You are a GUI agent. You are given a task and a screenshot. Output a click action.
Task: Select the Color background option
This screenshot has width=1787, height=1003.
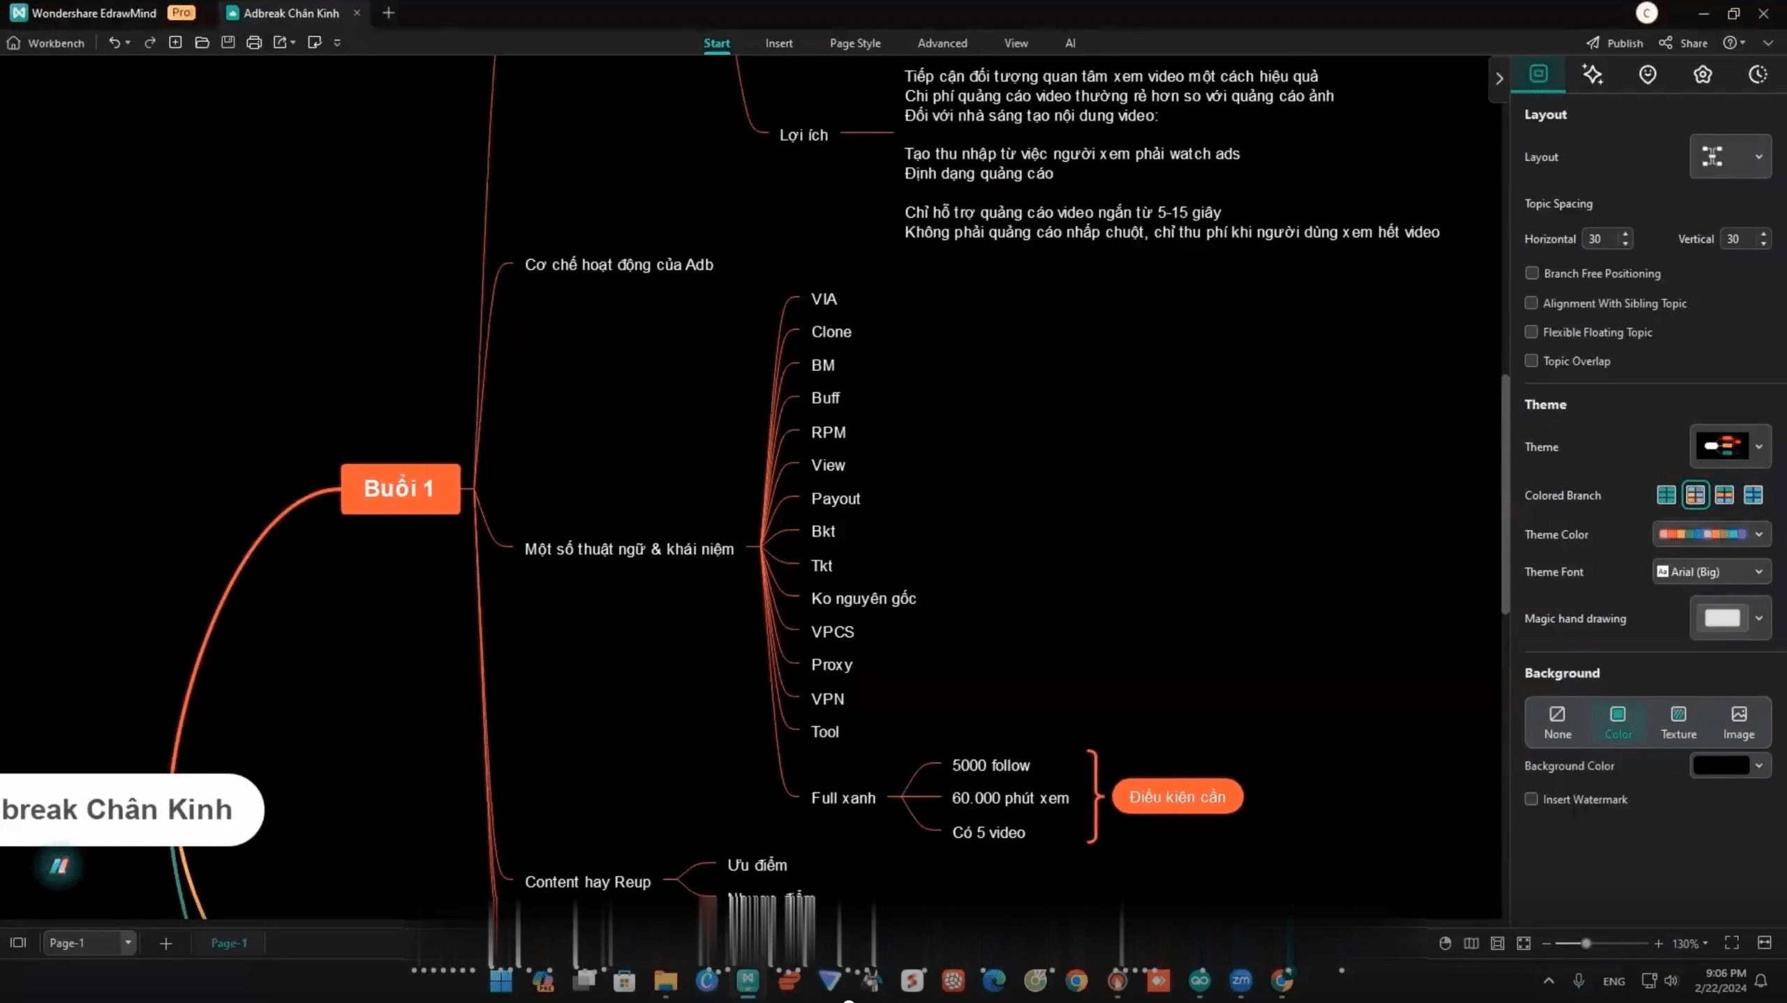[1618, 722]
